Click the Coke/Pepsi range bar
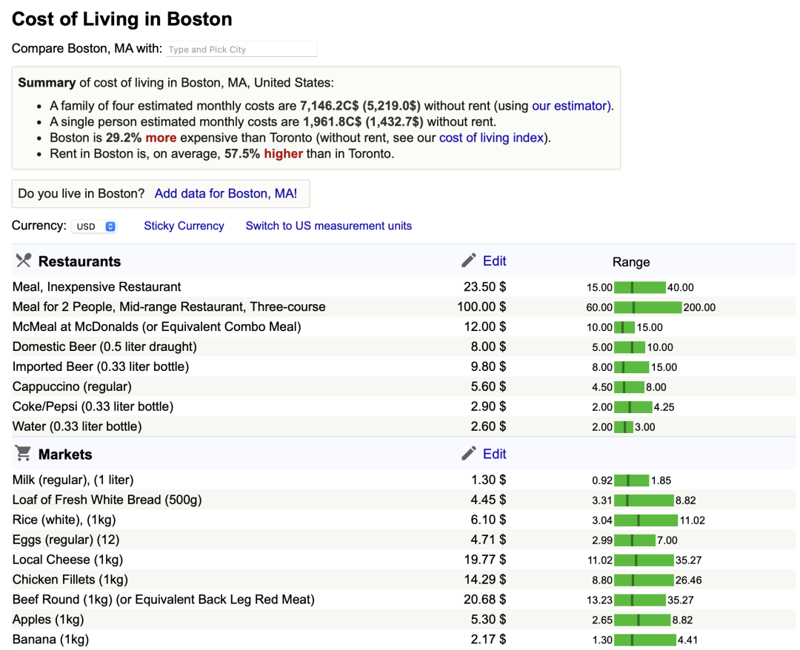Viewport: 800px width, 650px height. coord(633,407)
